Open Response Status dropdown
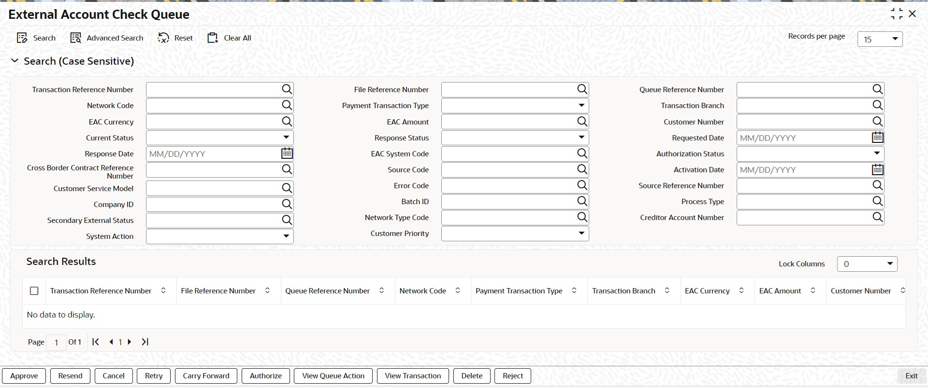Screen dimensions: 928x388 581,138
